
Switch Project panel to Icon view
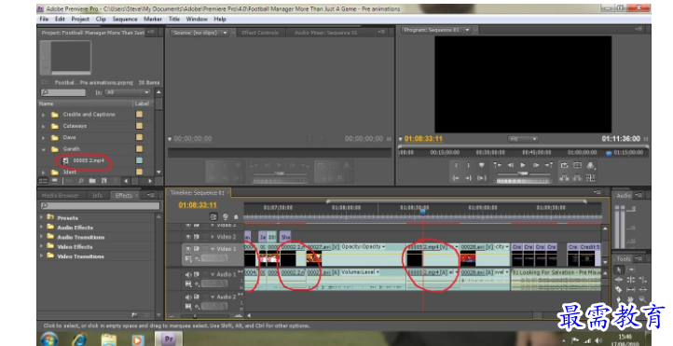[54, 181]
